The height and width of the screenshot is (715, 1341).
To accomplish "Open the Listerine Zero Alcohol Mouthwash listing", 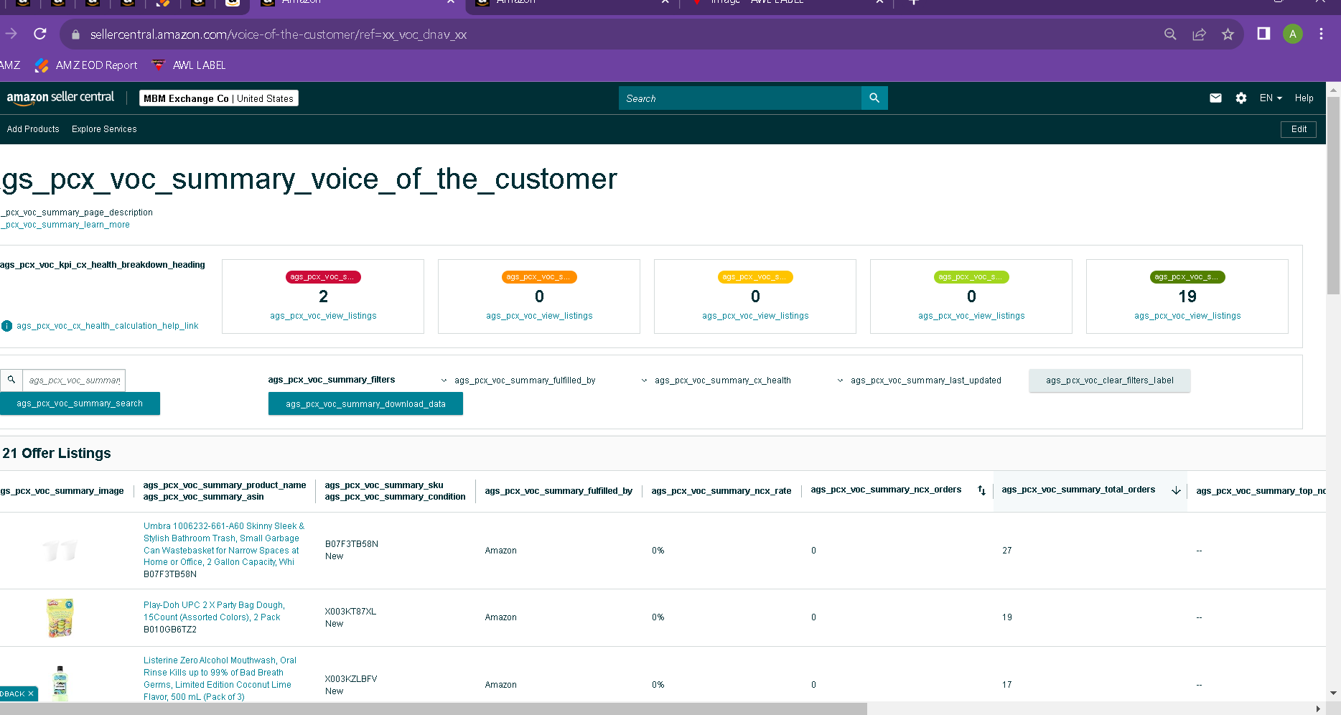I will click(x=220, y=678).
